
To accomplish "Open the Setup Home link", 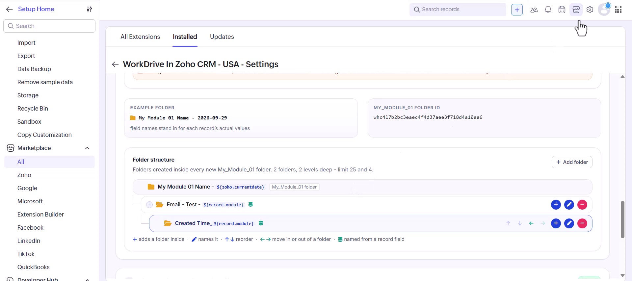I will [x=36, y=9].
